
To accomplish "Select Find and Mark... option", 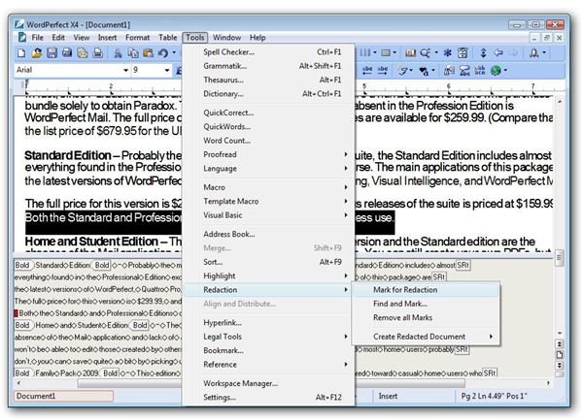I will pos(426,304).
